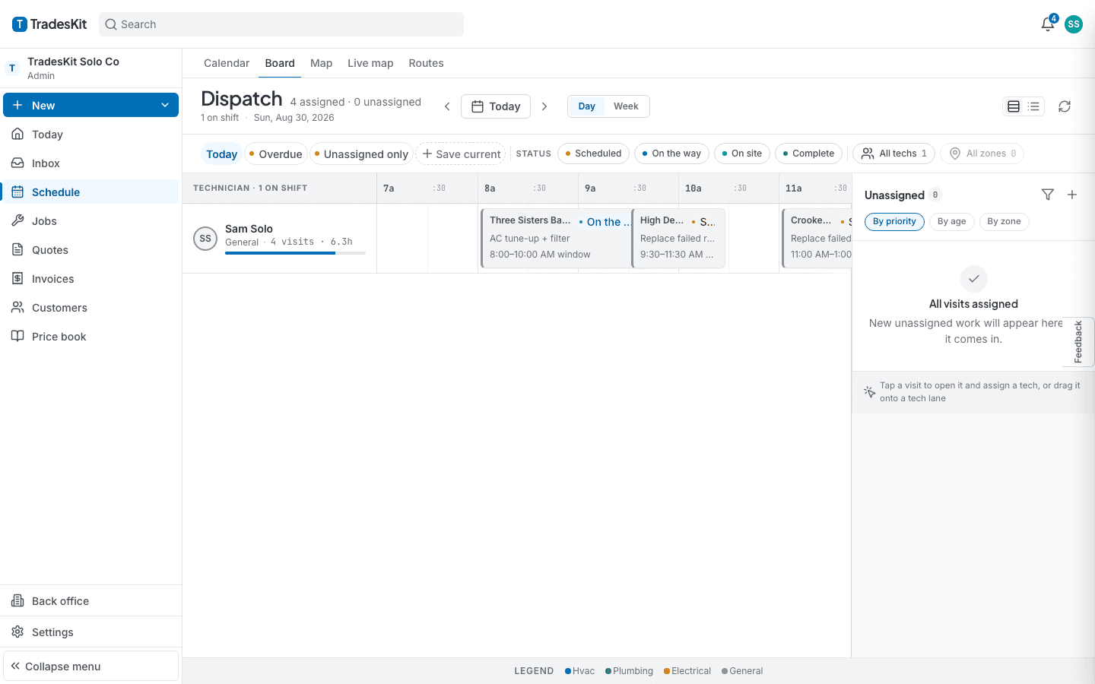1095x684 pixels.
Task: Open the notifications bell
Action: click(x=1048, y=24)
